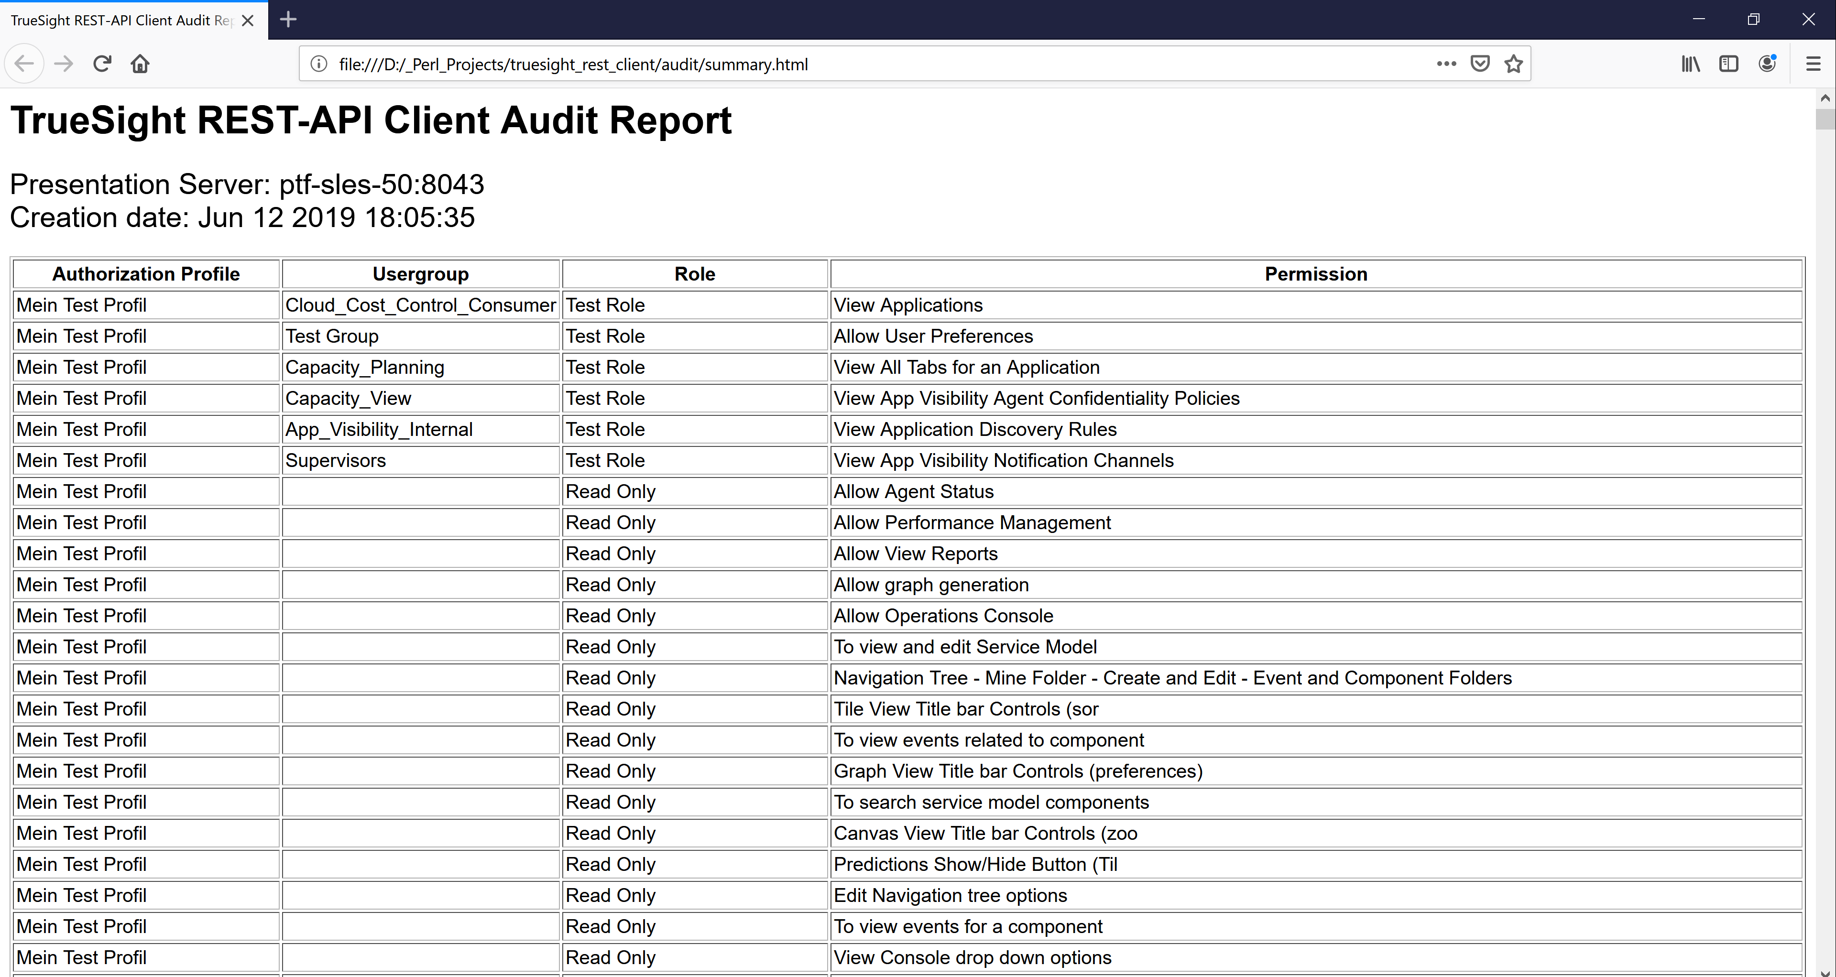
Task: Click To view events for a component
Action: (x=1316, y=926)
